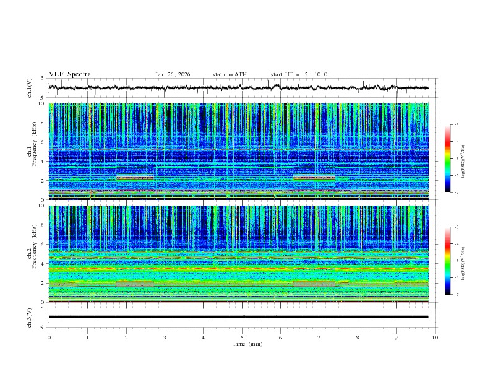Select the station=ATH header label
The image size is (490, 379).
230,74
